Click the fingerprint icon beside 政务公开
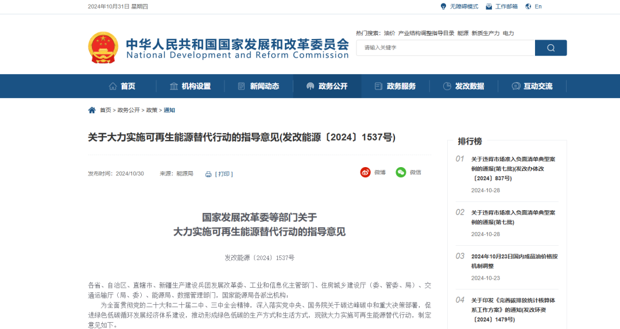The height and width of the screenshot is (329, 620). (x=310, y=86)
